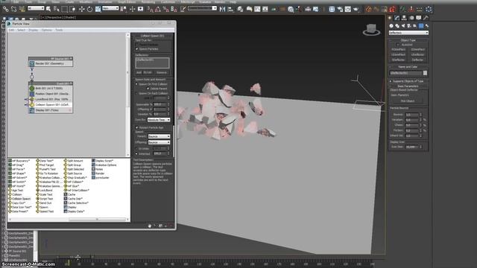
Task: Click the Unlink Selection tool
Action: (x=13, y=10)
